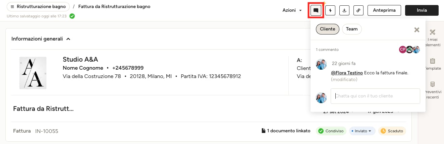
Task: Open the Inviato status dropdown
Action: coord(363,131)
